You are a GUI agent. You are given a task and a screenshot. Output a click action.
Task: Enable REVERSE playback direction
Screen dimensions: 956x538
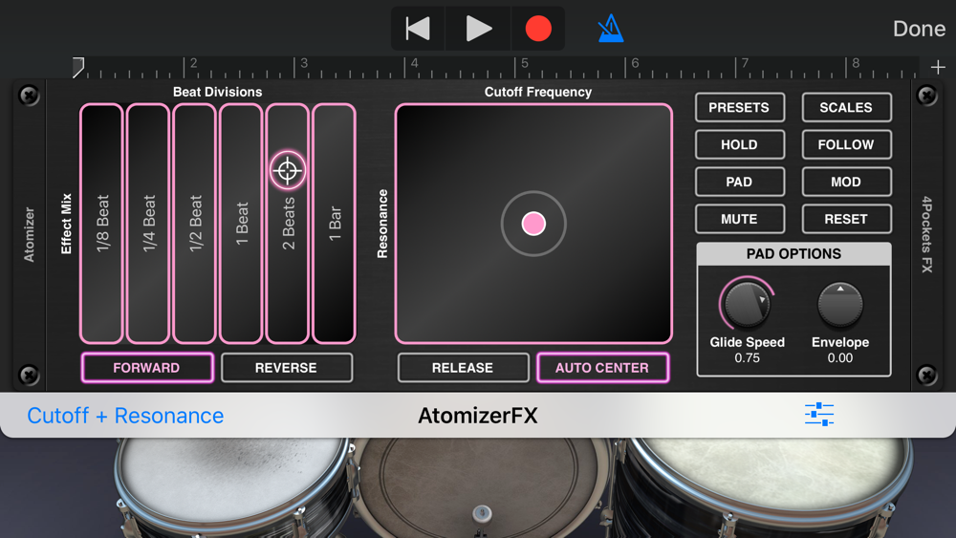point(287,368)
